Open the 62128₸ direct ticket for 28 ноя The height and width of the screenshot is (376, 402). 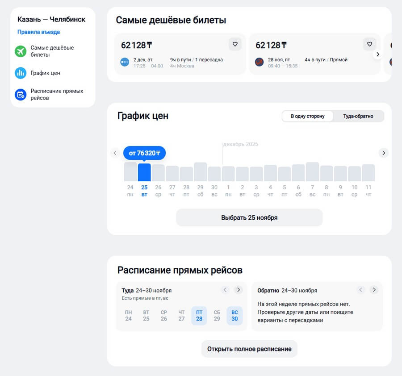314,54
